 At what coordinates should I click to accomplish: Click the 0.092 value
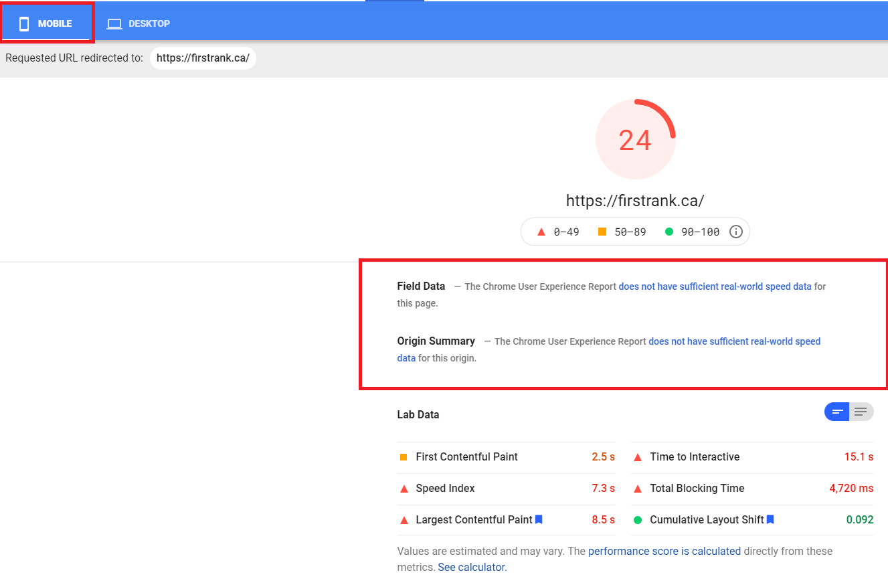point(860,520)
